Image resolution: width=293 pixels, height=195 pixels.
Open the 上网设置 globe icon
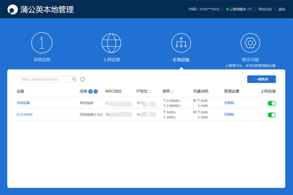111,43
